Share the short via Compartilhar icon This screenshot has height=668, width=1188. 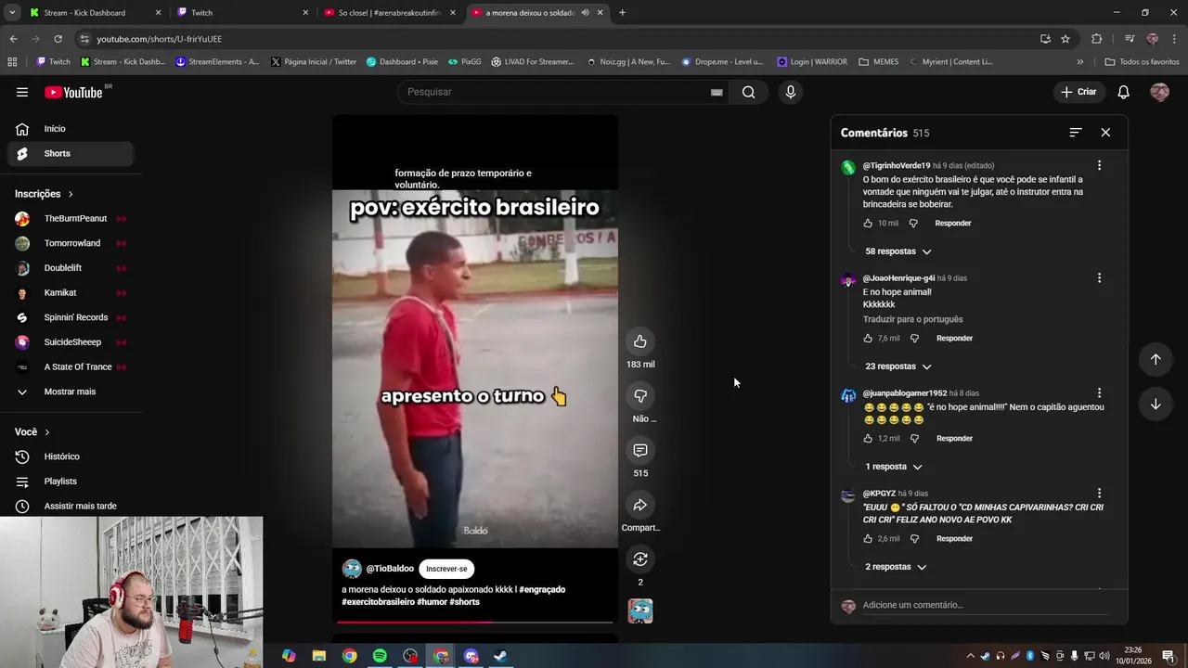[640, 506]
